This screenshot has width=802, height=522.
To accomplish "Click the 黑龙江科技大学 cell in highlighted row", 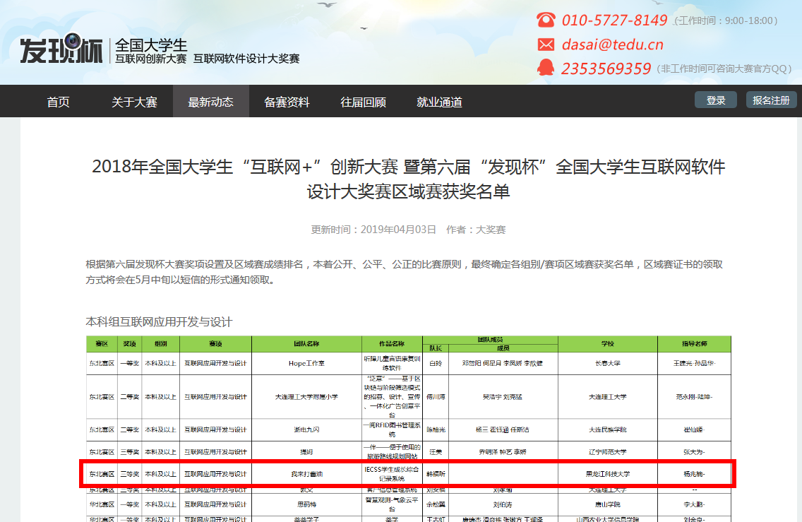I will [x=607, y=474].
